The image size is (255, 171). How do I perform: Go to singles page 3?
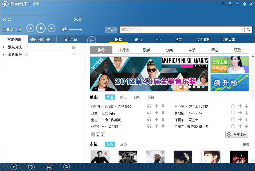(x=103, y=135)
